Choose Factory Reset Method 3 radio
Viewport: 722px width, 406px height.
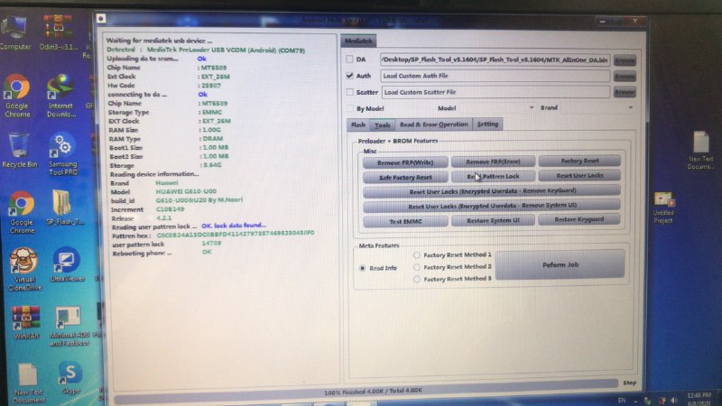tap(417, 279)
